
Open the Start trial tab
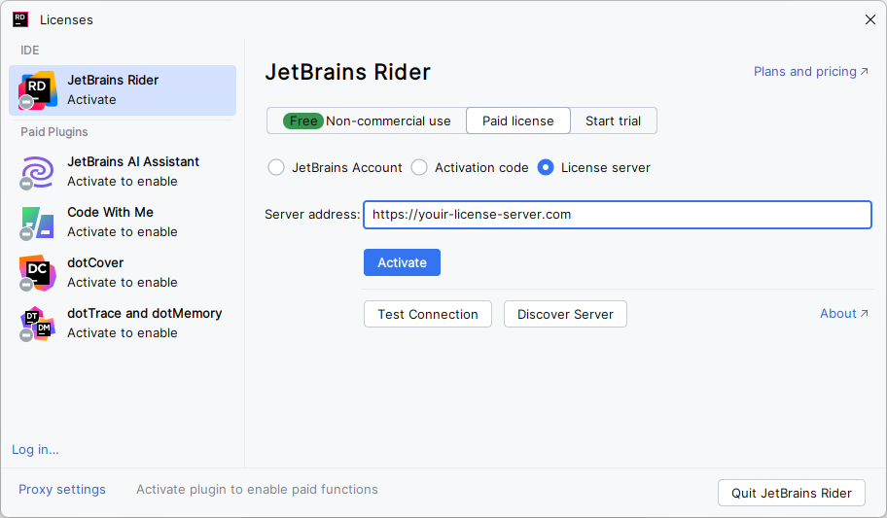[x=613, y=121]
